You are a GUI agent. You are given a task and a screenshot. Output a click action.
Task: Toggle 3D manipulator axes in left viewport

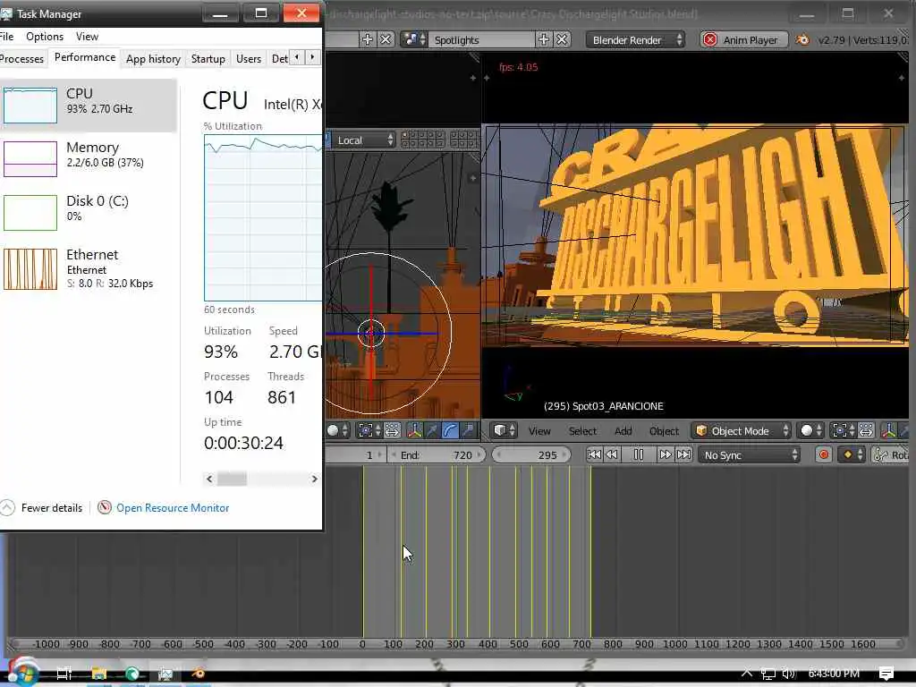point(414,431)
